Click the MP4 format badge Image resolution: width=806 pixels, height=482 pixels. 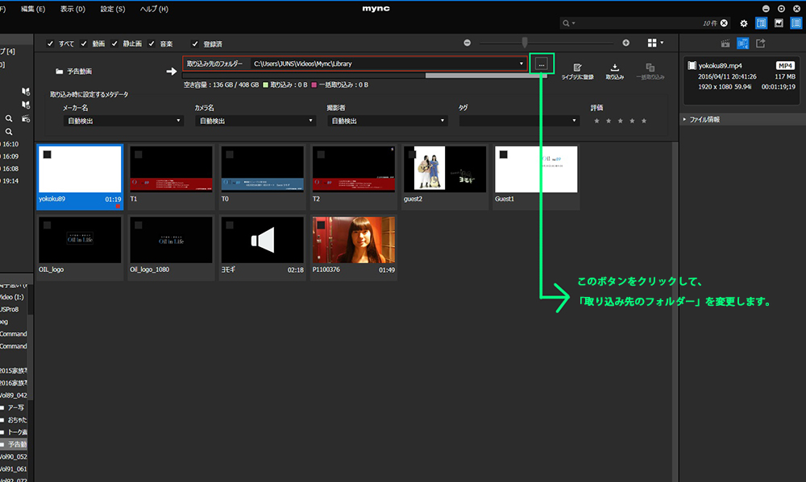pyautogui.click(x=785, y=66)
